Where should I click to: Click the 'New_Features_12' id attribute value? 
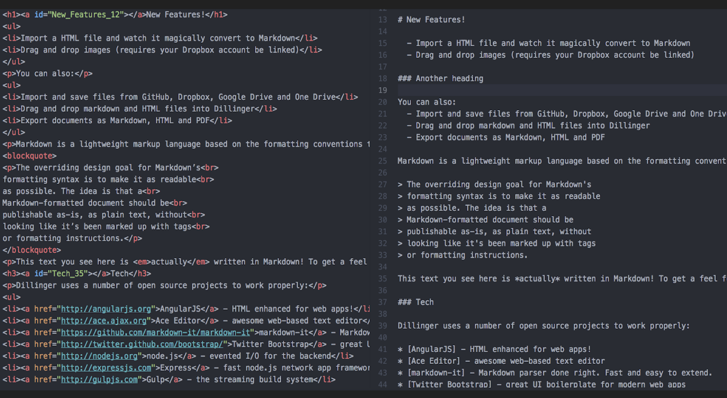pos(85,15)
